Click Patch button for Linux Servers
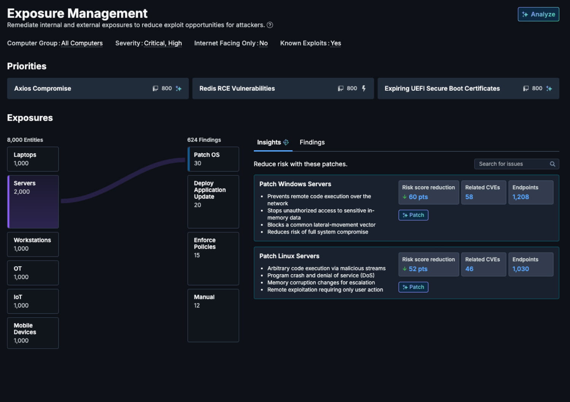Viewport: 570px width, 402px height. [413, 287]
